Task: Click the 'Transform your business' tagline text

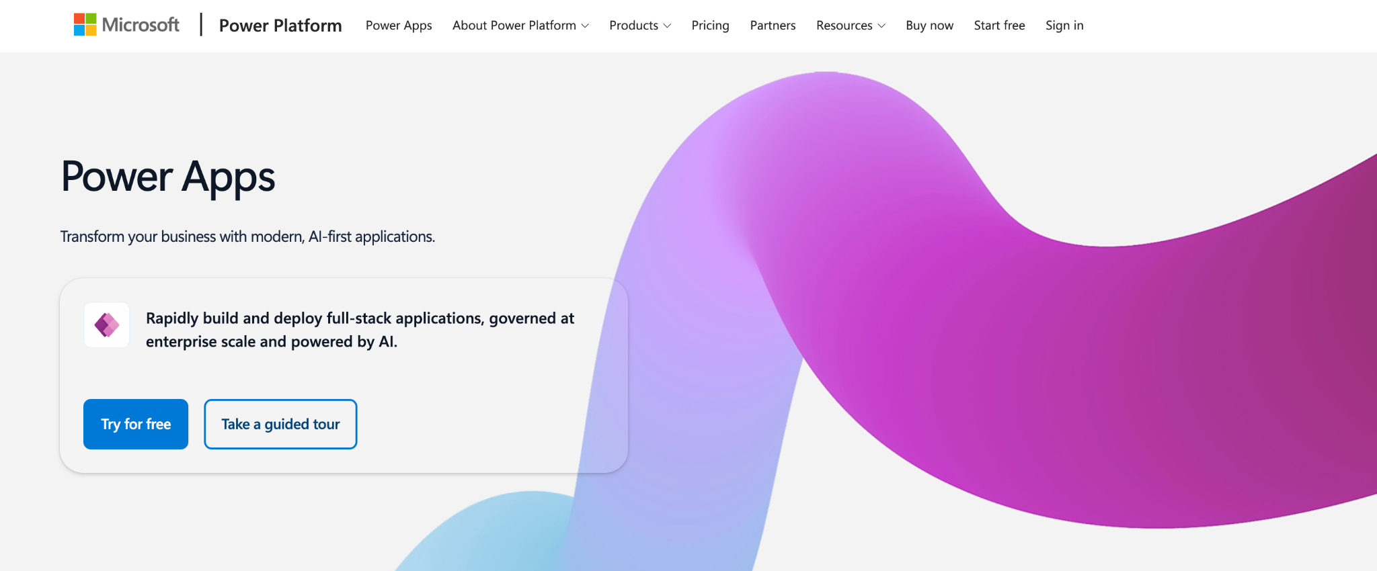Action: pos(247,236)
